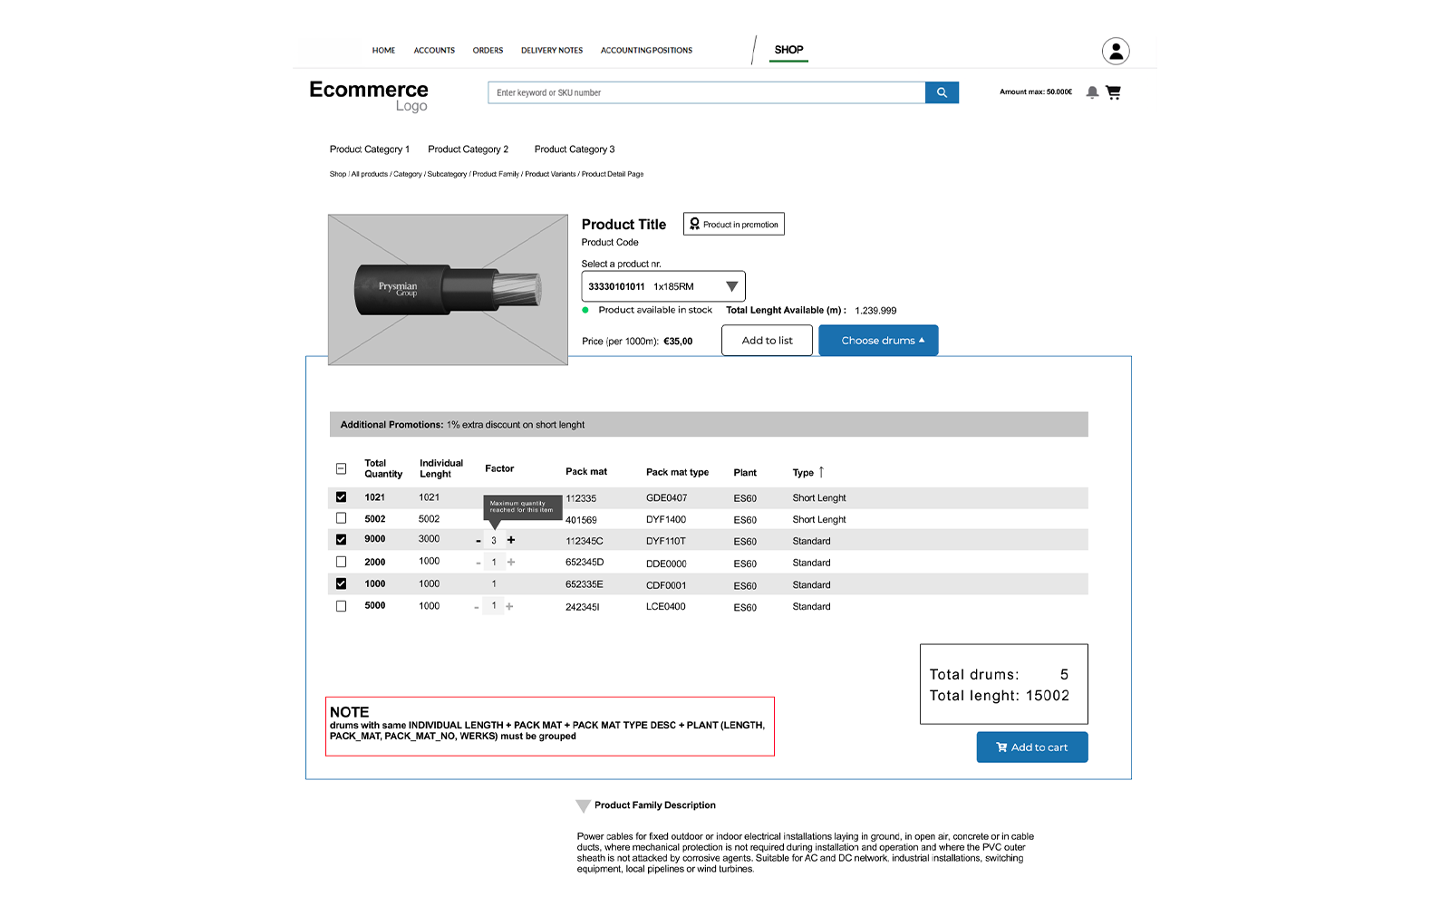Click the Product Variants breadcrumb link
The image size is (1450, 906).
550,174
